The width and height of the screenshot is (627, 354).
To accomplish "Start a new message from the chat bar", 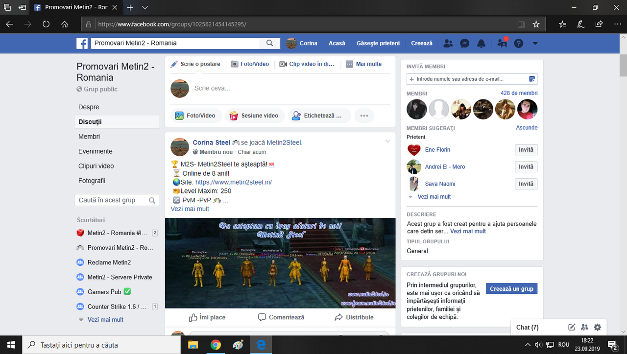I will (x=572, y=327).
